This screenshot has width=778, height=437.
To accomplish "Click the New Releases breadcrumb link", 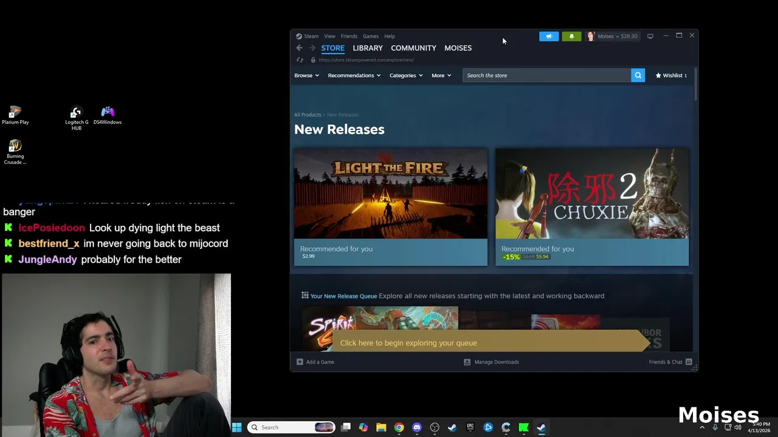I will click(343, 115).
